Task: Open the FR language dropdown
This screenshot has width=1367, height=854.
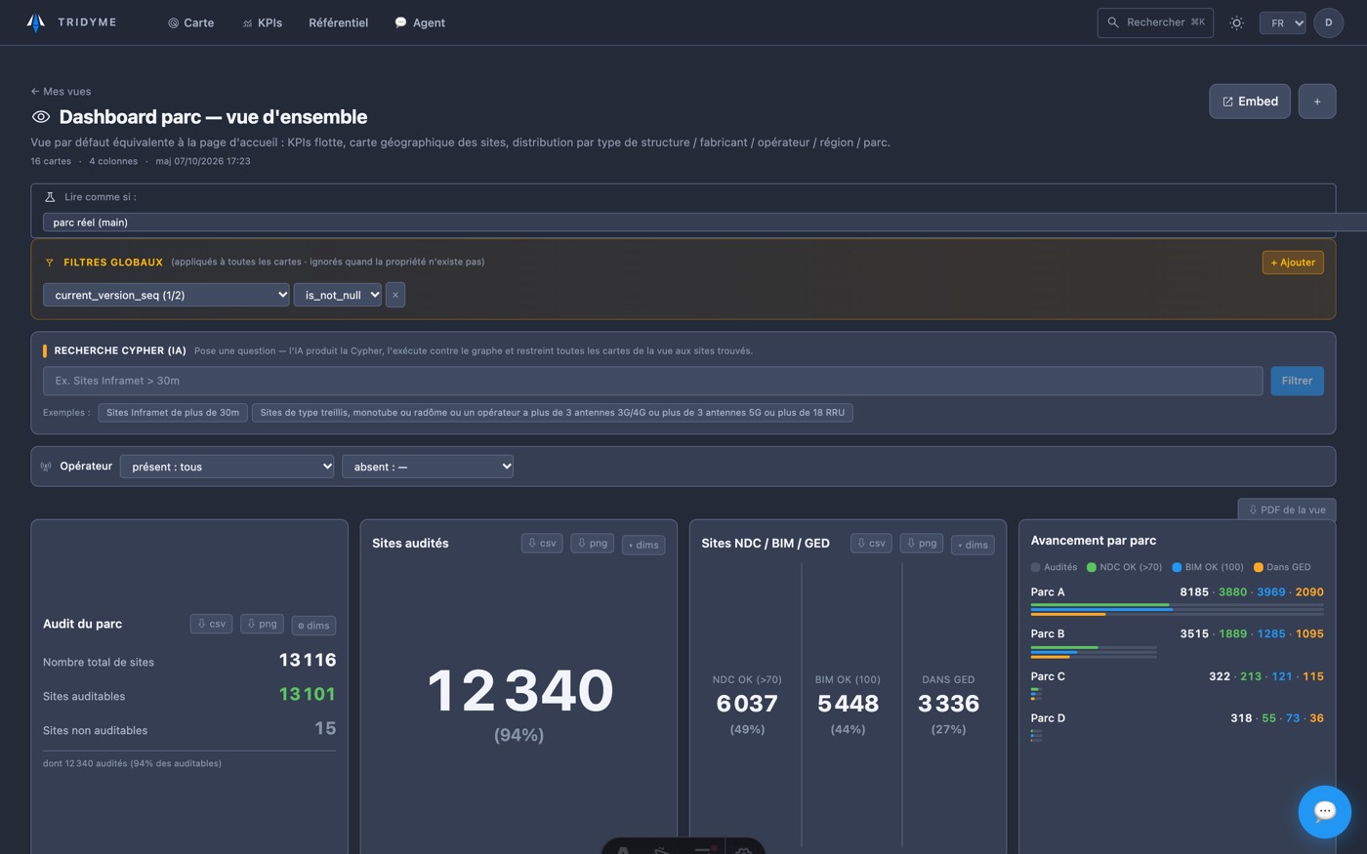Action: coord(1282,22)
